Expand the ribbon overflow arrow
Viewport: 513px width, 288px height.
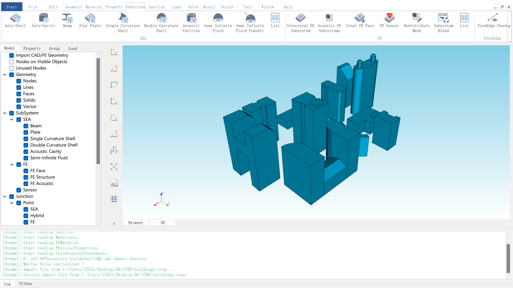pyautogui.click(x=509, y=26)
